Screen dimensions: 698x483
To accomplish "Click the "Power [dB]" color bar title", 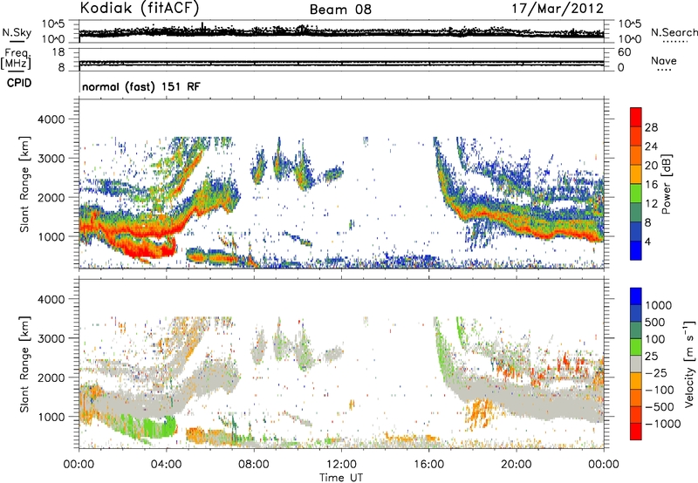I will [667, 184].
